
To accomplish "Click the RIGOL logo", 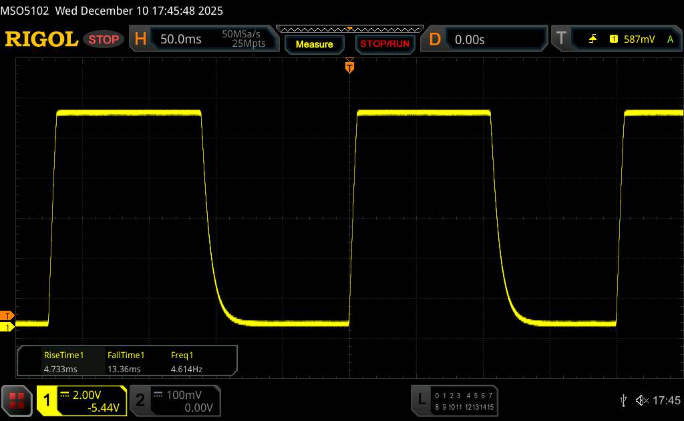I will point(41,39).
